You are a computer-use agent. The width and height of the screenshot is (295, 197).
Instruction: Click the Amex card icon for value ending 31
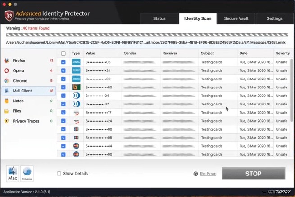point(76,70)
